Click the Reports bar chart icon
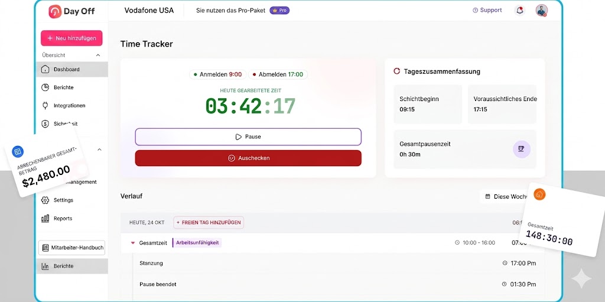This screenshot has width=605, height=302. (x=45, y=218)
